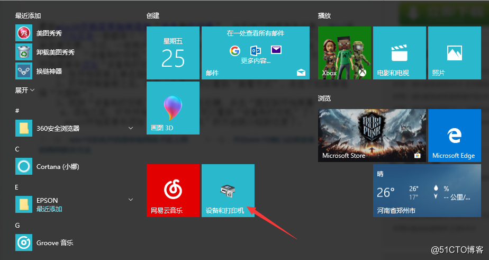Click the C letter index header
This screenshot has height=260, width=489.
tap(17, 149)
